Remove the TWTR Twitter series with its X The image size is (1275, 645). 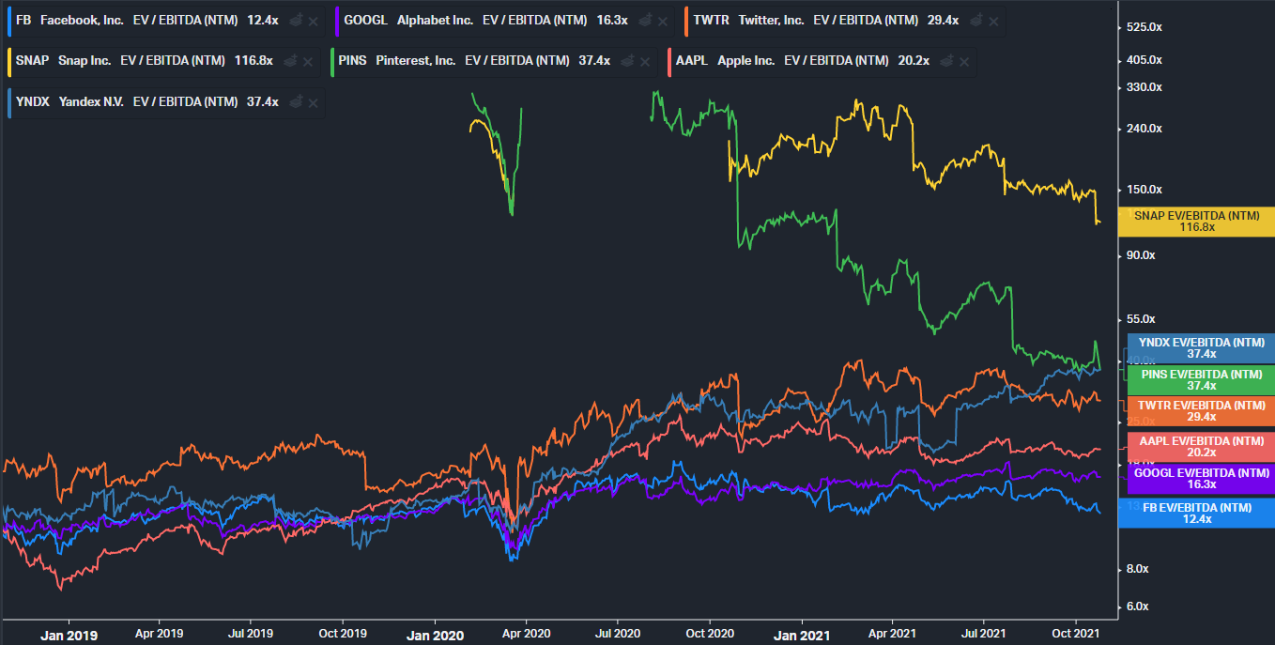pos(994,20)
